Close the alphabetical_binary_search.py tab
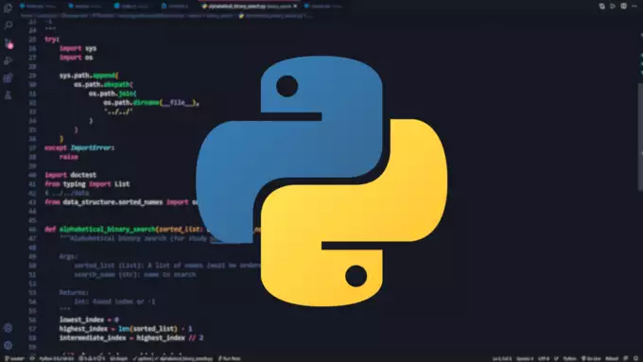Image resolution: width=643 pixels, height=362 pixels. click(x=295, y=7)
